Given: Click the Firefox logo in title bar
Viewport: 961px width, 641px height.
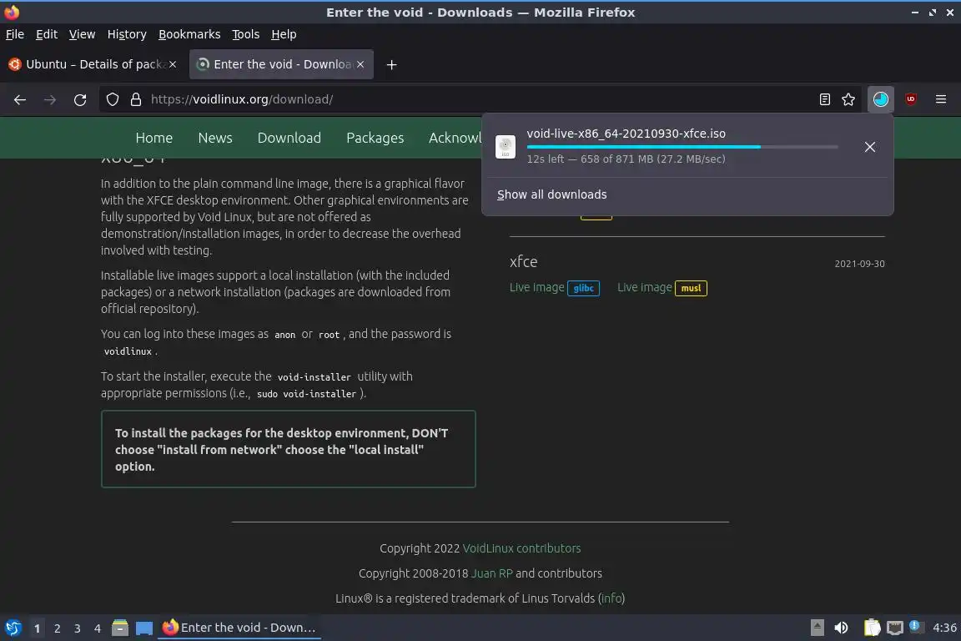Looking at the screenshot, I should [12, 12].
